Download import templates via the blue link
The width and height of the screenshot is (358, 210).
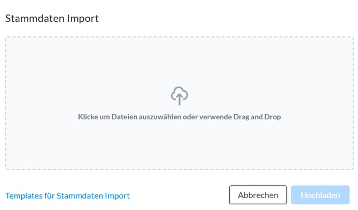pos(67,196)
